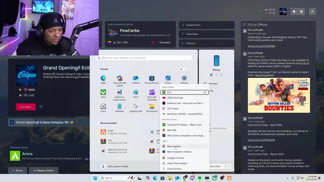Open Kick from Most visited list
The height and width of the screenshot is (182, 324).
point(185,92)
